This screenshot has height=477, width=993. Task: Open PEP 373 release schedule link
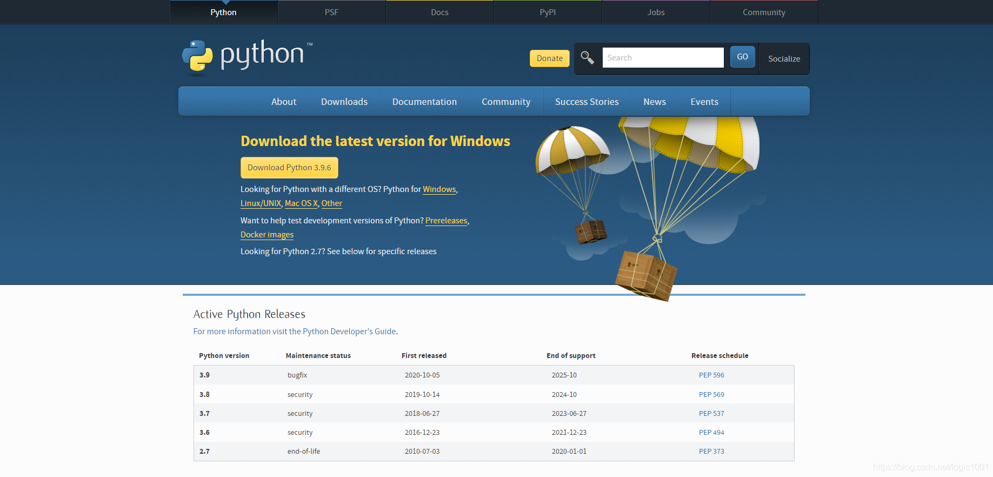(x=711, y=451)
